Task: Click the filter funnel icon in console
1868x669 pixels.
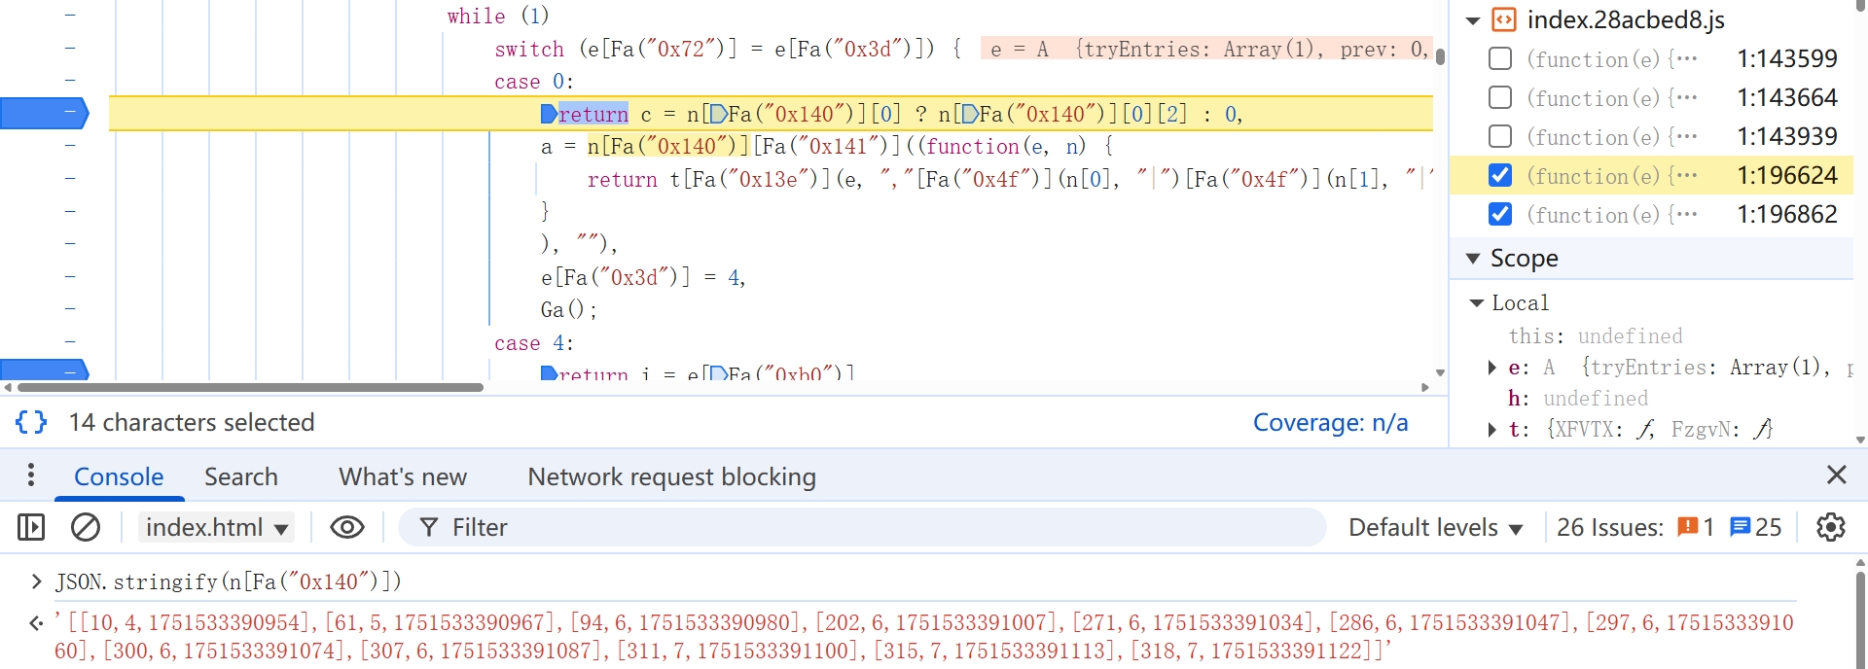Action: click(428, 527)
